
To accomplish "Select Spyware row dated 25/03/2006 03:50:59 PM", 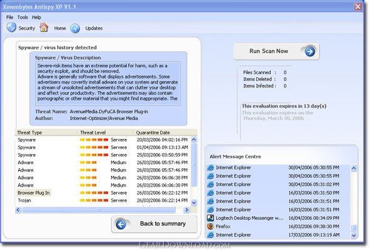I will tap(103, 155).
